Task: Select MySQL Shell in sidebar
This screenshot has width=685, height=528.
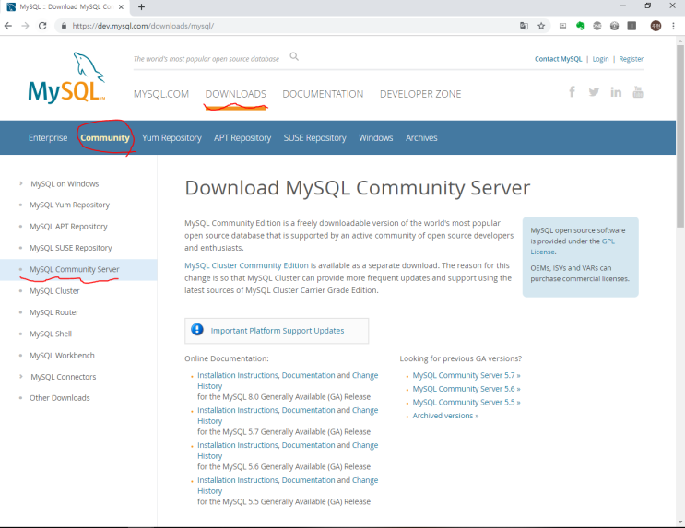Action: pyautogui.click(x=51, y=334)
